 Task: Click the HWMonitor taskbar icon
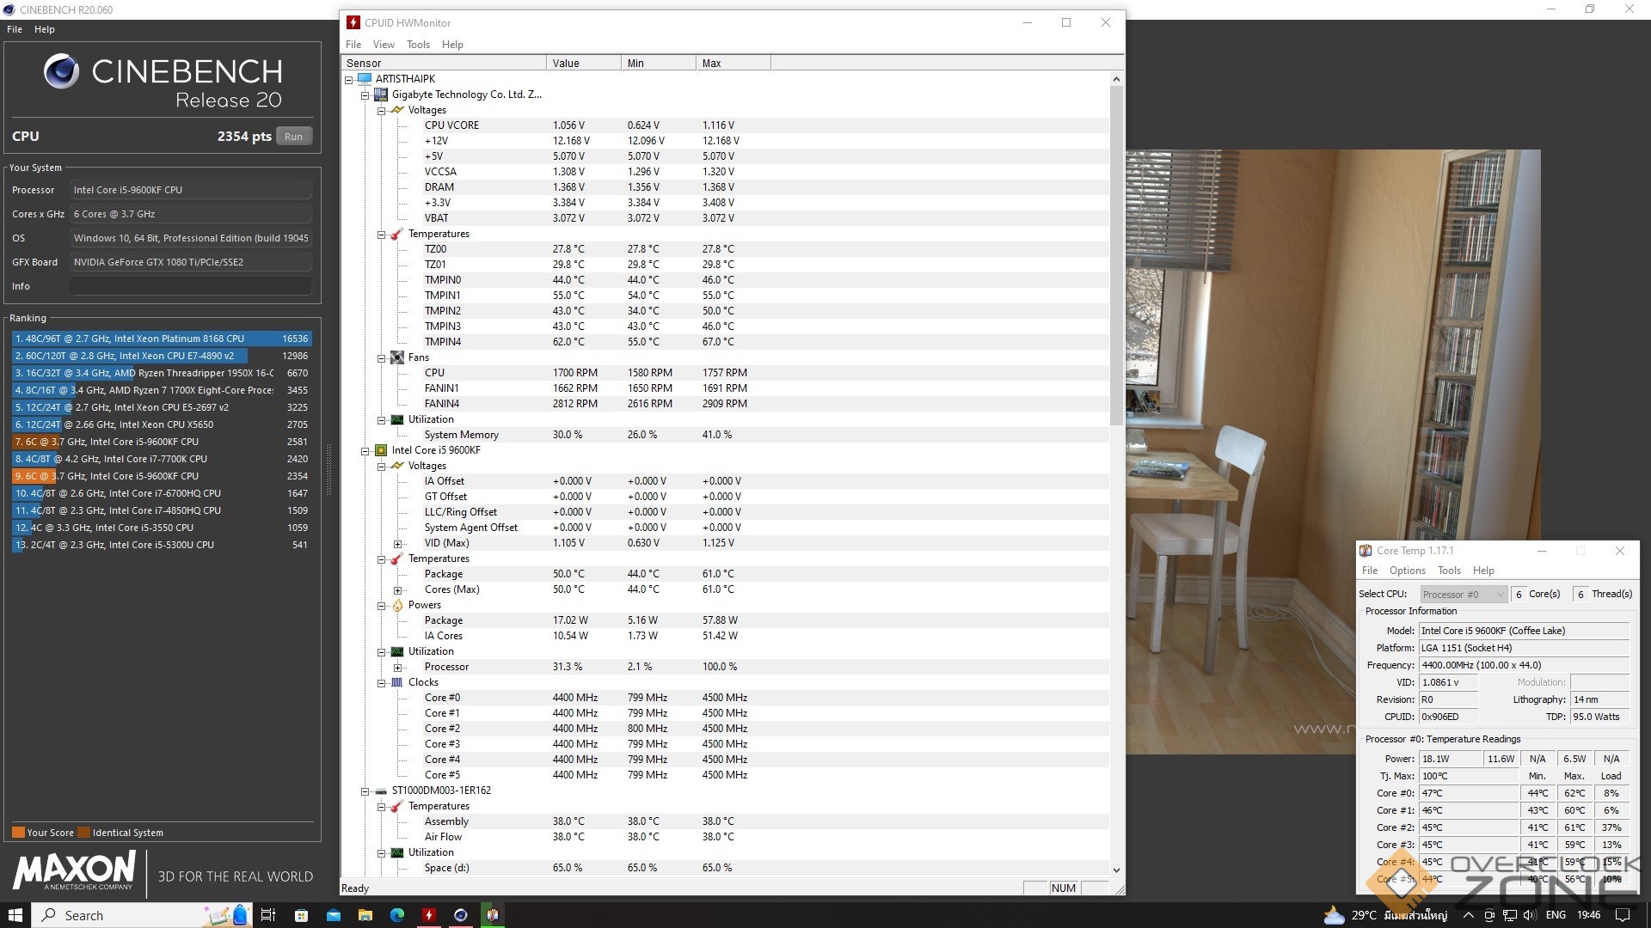428,915
